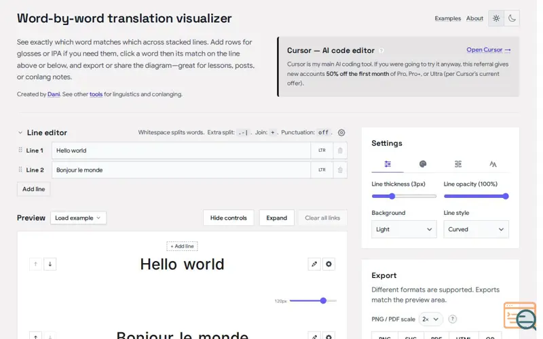Open the Line style dropdown set to Curved
The height and width of the screenshot is (339, 543).
click(x=476, y=229)
